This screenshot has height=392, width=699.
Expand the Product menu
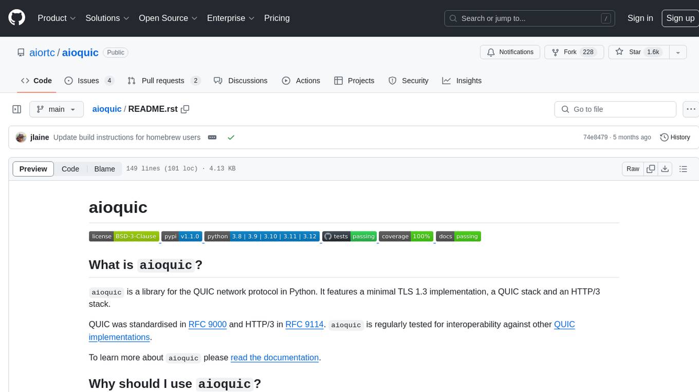[57, 18]
